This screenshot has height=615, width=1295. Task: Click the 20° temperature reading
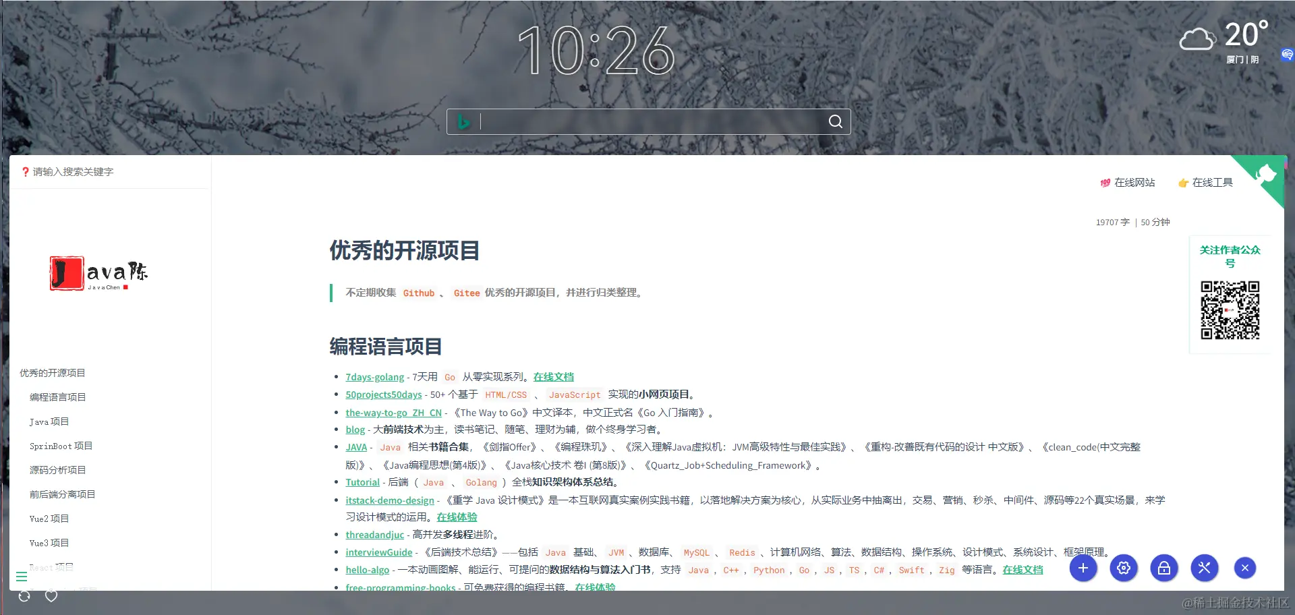point(1246,34)
